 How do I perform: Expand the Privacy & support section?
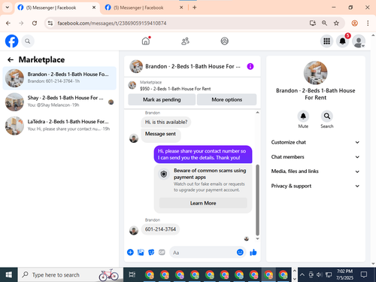[315, 186]
